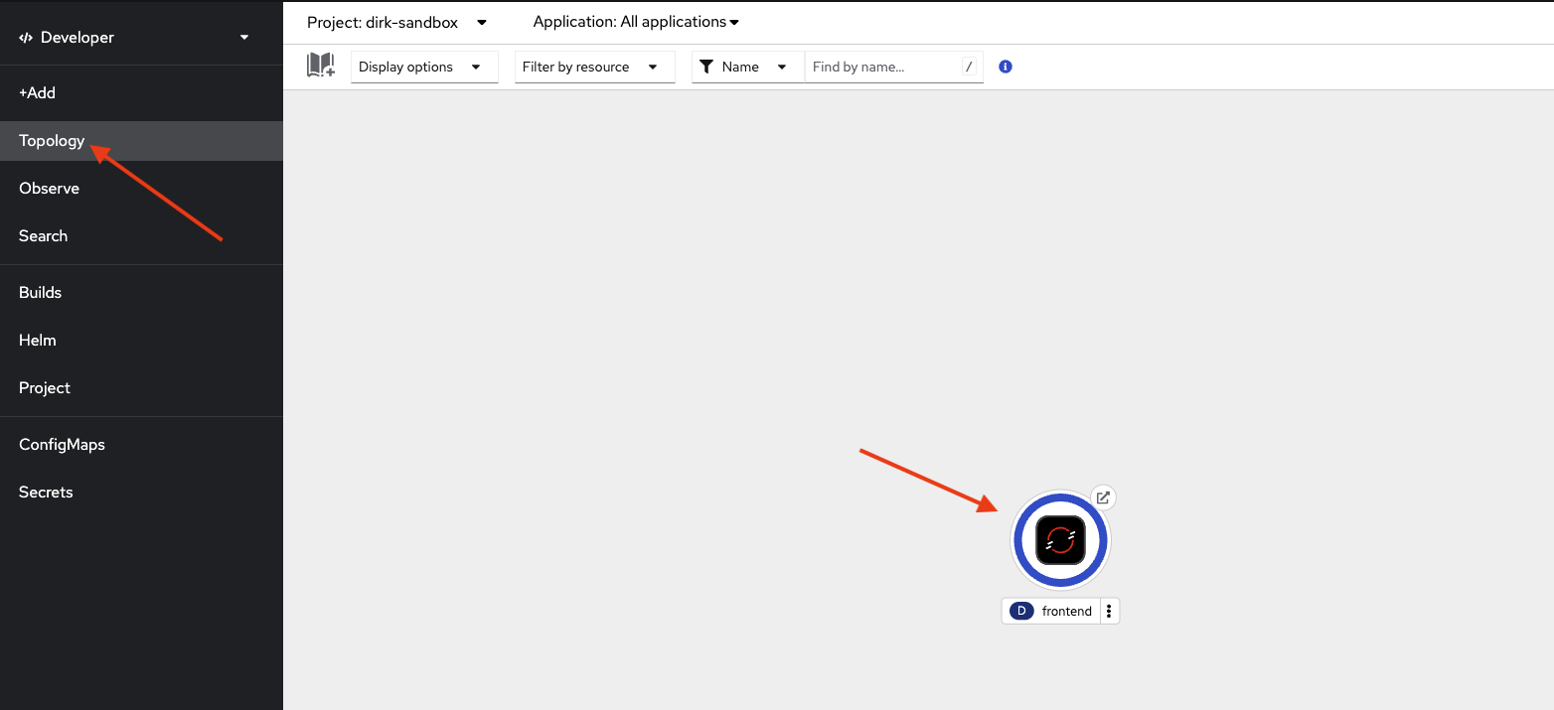Click the slash shortcut hint in search field
Image resolution: width=1554 pixels, height=710 pixels.
[x=969, y=67]
